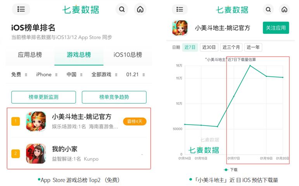Viewport: 299px width, 186px height.
Task: Tap the search icon in right panel
Action: tap(268, 9)
